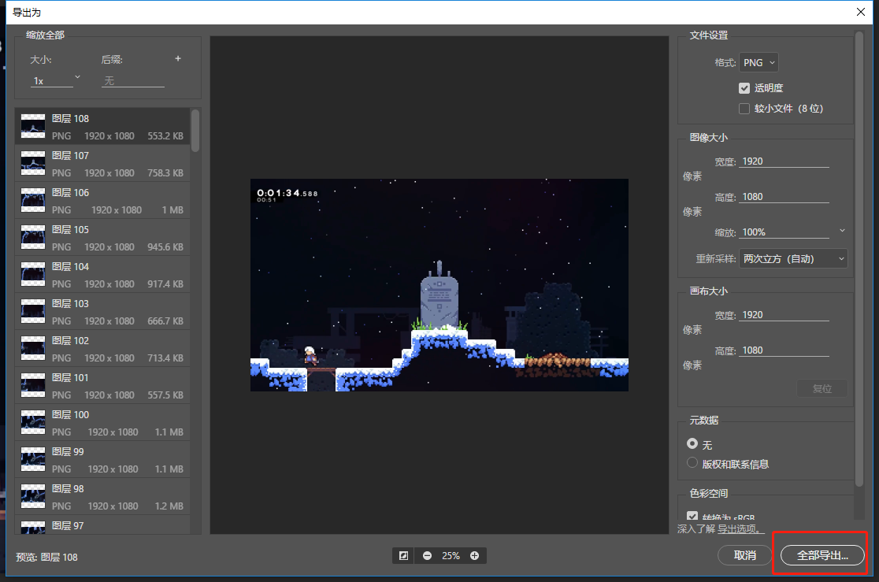Close the 导出为 dialog
This screenshot has width=879, height=582.
point(861,12)
